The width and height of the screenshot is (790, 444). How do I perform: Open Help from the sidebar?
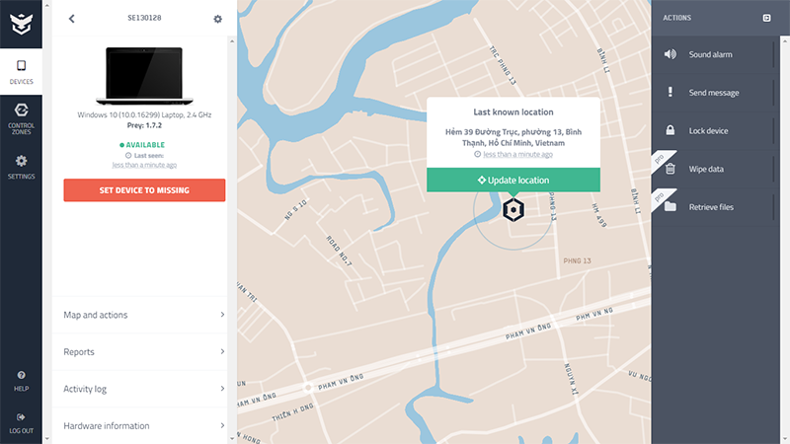(x=21, y=380)
